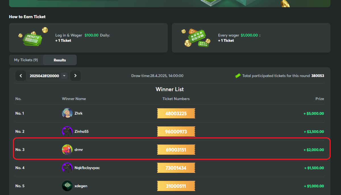The image size is (341, 195).
Task: Click xdegen's avatar icon
Action: point(67,186)
